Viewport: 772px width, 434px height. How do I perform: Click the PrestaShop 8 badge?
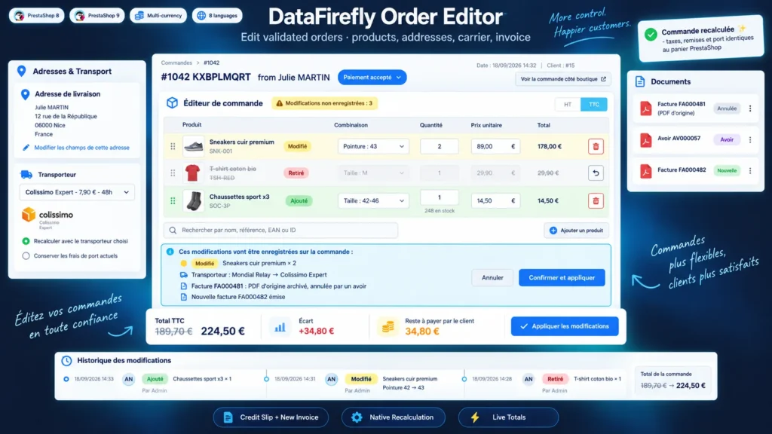pos(36,16)
